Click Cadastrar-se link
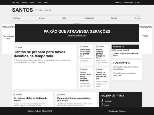154x115 pixels. click(x=128, y=3)
